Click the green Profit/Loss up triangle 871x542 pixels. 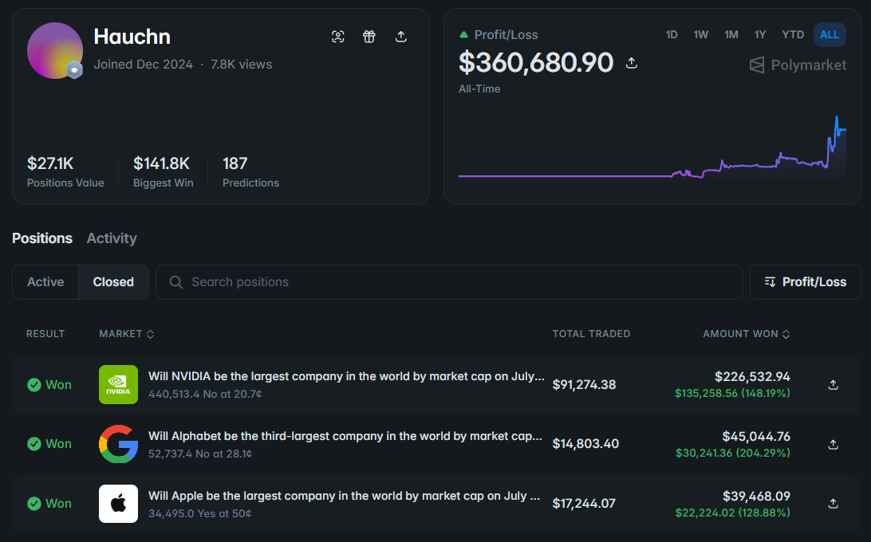point(464,34)
